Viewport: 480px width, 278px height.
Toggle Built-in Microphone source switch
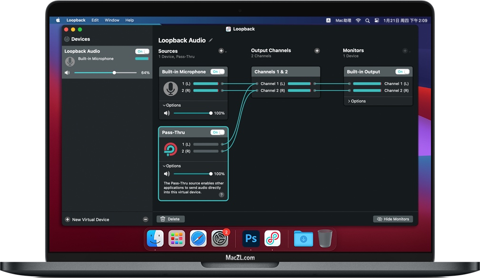pyautogui.click(x=218, y=72)
